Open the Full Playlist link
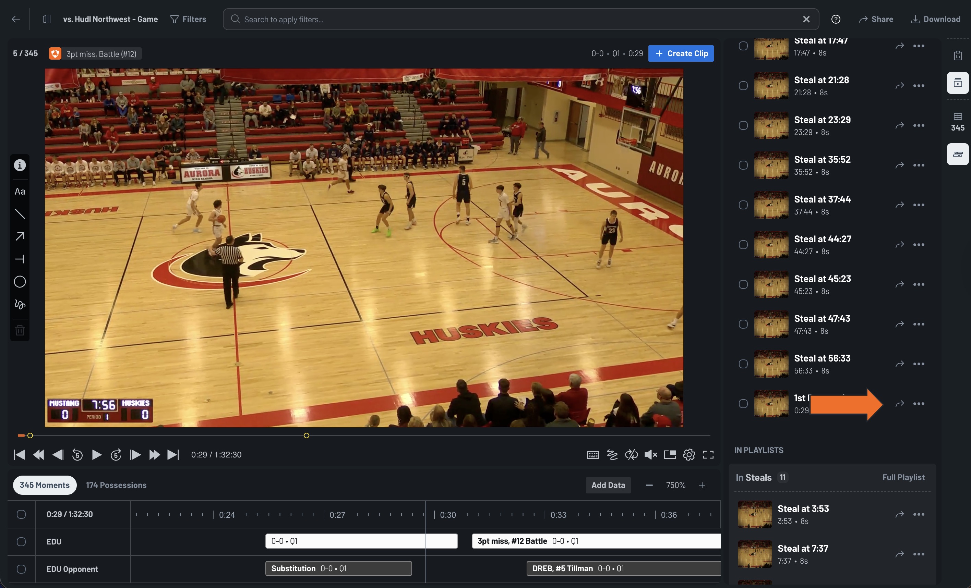971x588 pixels. [903, 477]
